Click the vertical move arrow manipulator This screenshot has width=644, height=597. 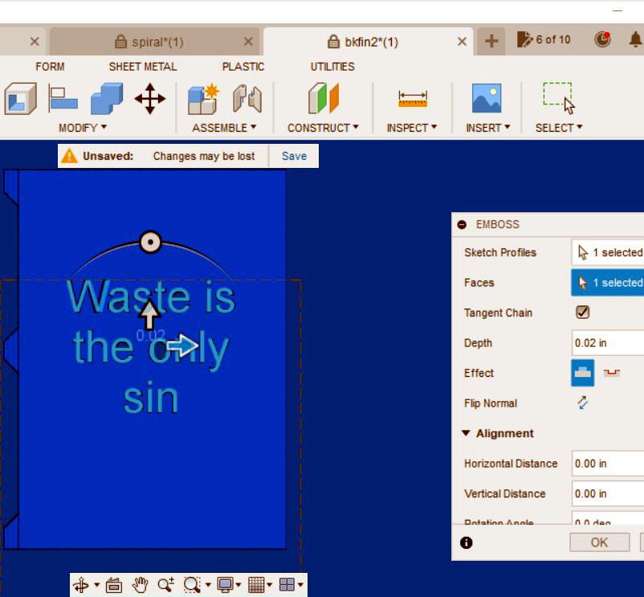tap(149, 314)
